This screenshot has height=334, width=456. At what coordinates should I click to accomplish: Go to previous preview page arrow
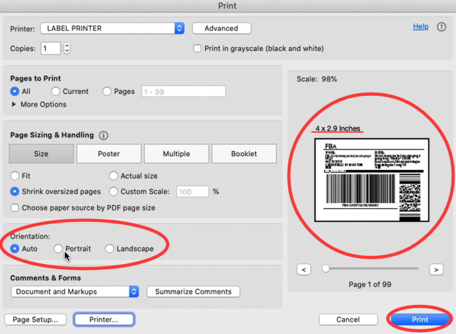(304, 269)
